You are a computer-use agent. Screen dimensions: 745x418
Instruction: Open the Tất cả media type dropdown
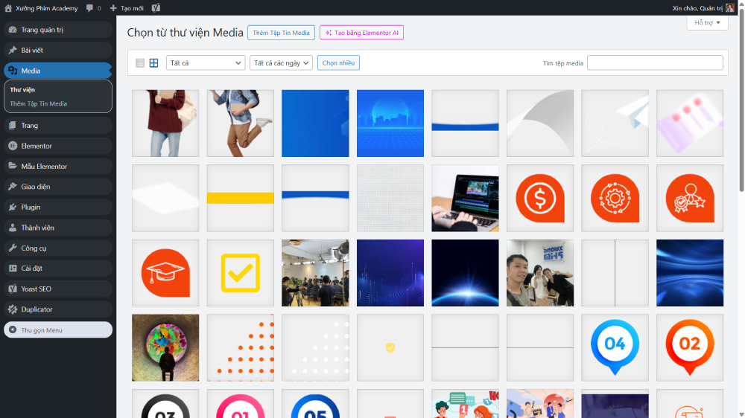point(206,62)
